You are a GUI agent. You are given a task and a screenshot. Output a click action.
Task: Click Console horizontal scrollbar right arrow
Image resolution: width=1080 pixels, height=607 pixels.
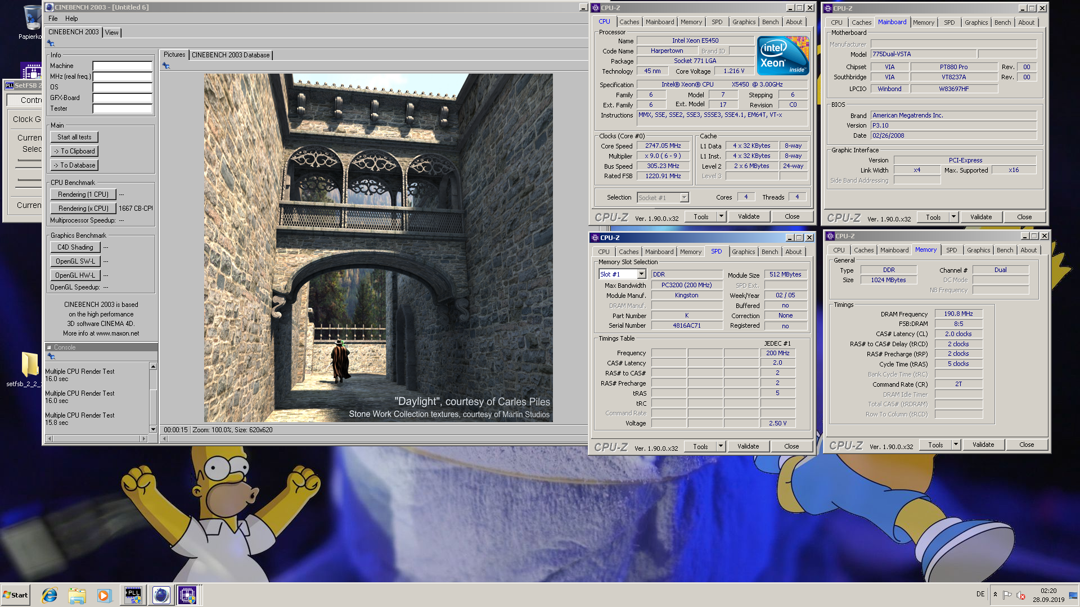click(145, 438)
